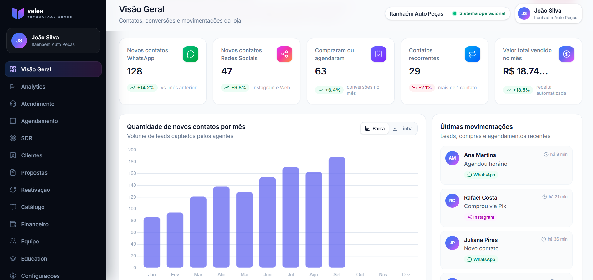Click the Sistema operacional status text
The image size is (593, 280).
click(x=482, y=13)
